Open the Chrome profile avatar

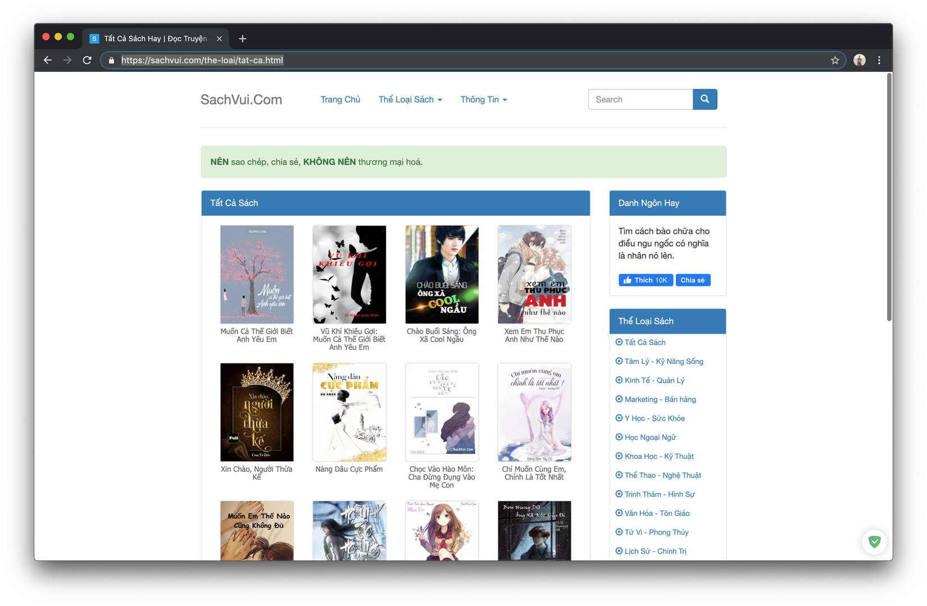pyautogui.click(x=859, y=60)
